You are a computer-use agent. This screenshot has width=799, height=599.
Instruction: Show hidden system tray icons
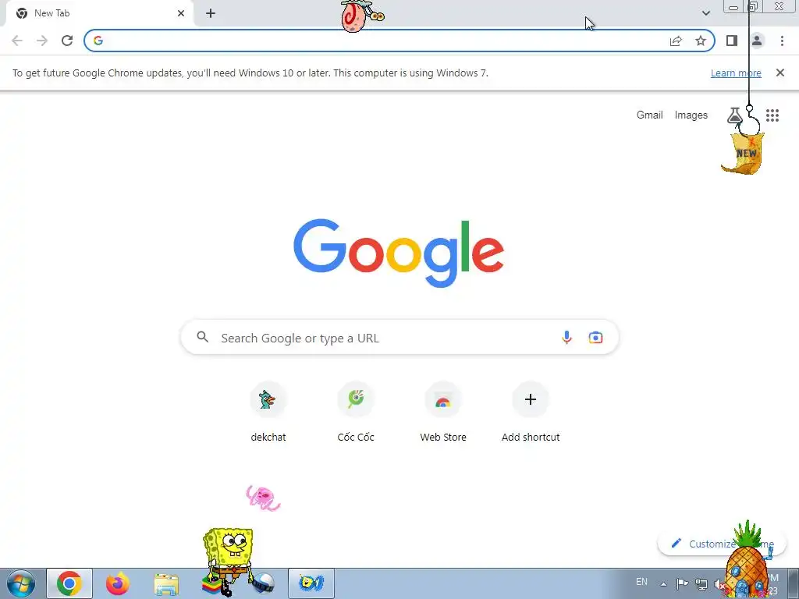point(663,584)
